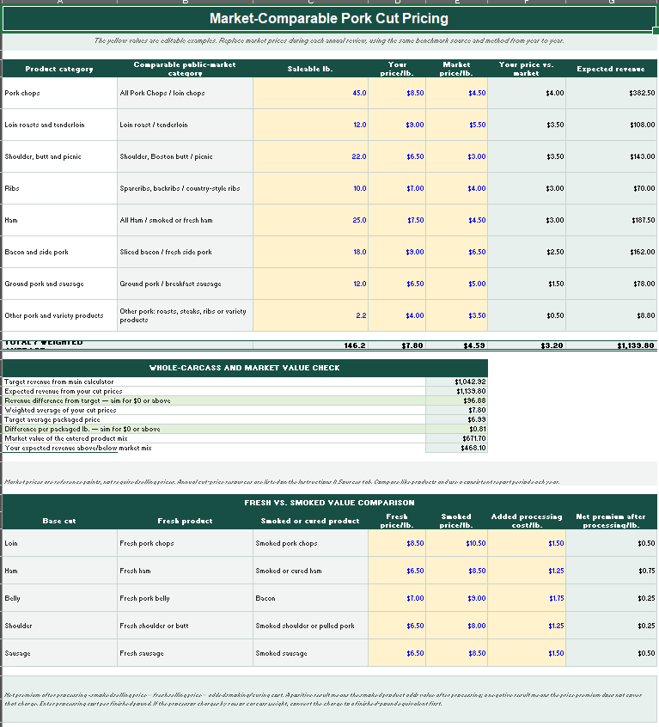The width and height of the screenshot is (659, 727).
Task: Select Ham net premium $0.75
Action: click(x=611, y=571)
